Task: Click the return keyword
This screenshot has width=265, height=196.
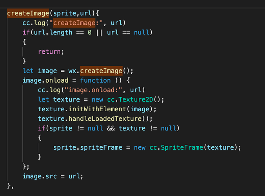Action: click(50, 51)
